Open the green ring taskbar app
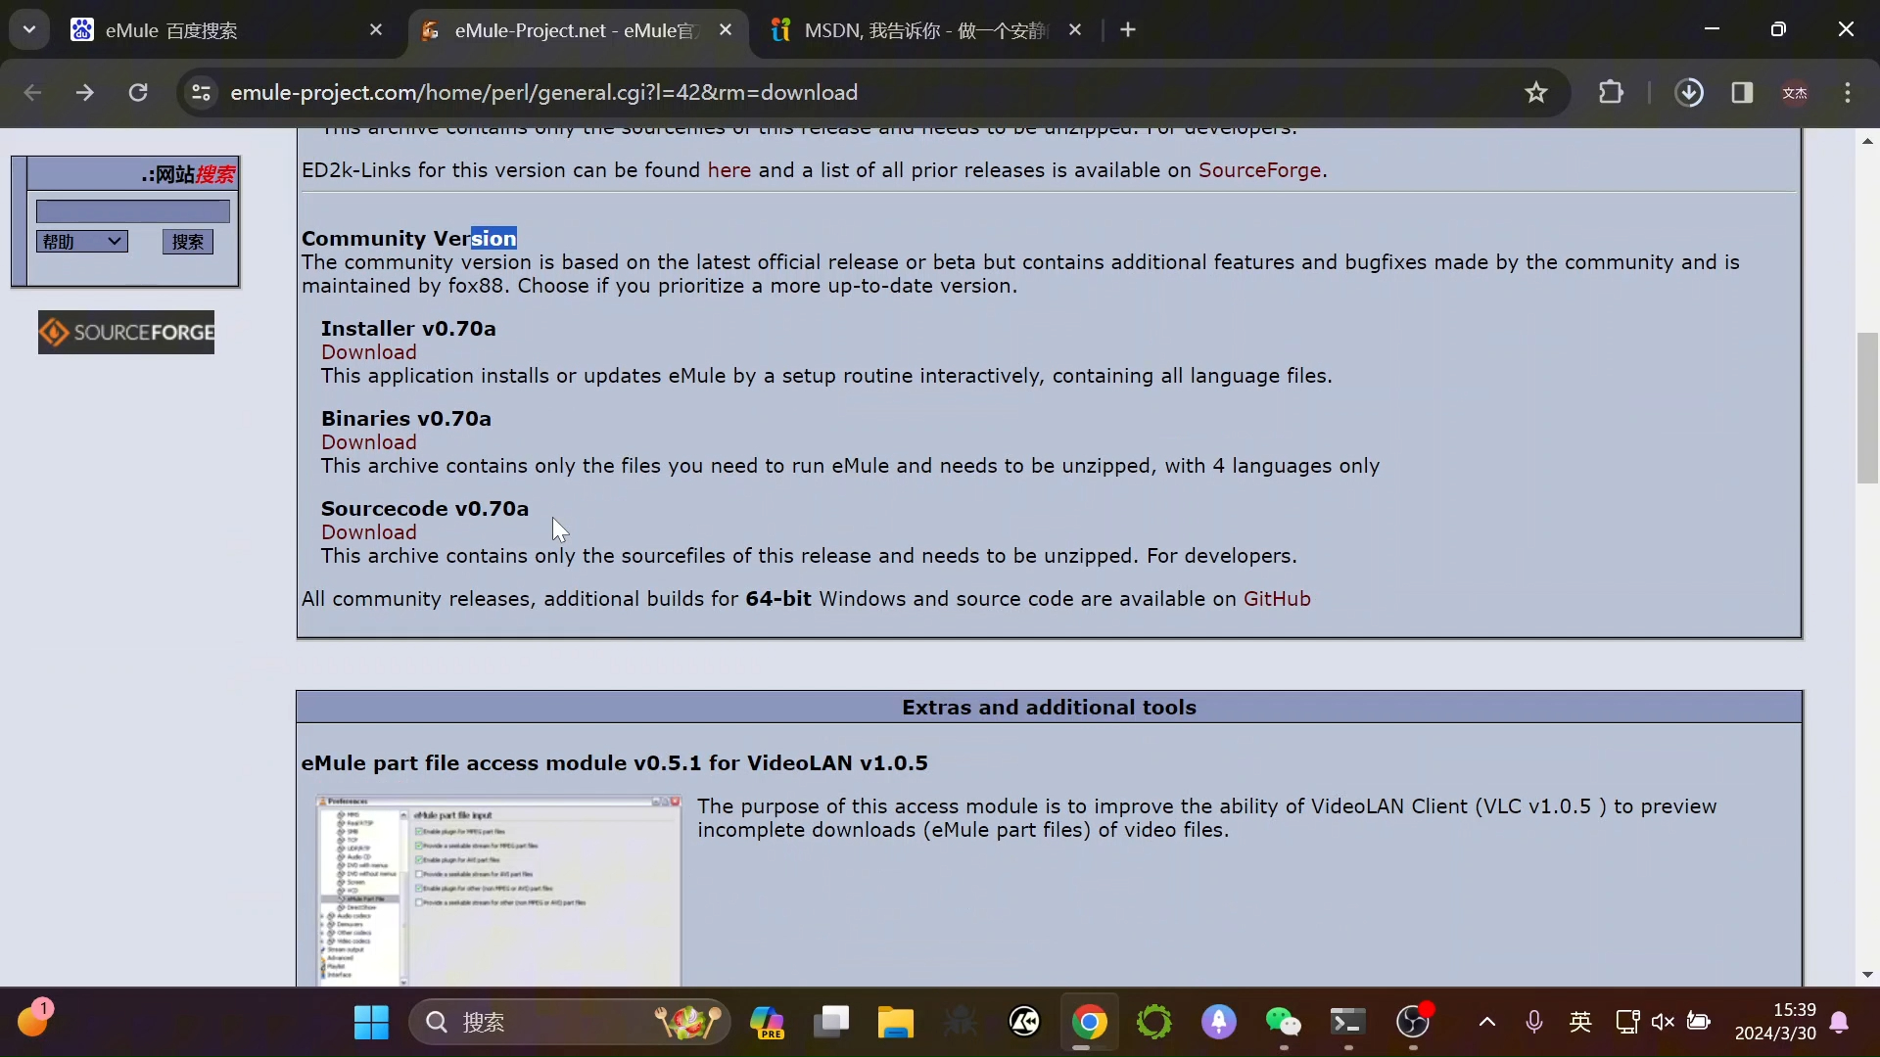The height and width of the screenshot is (1057, 1880). (x=1154, y=1023)
